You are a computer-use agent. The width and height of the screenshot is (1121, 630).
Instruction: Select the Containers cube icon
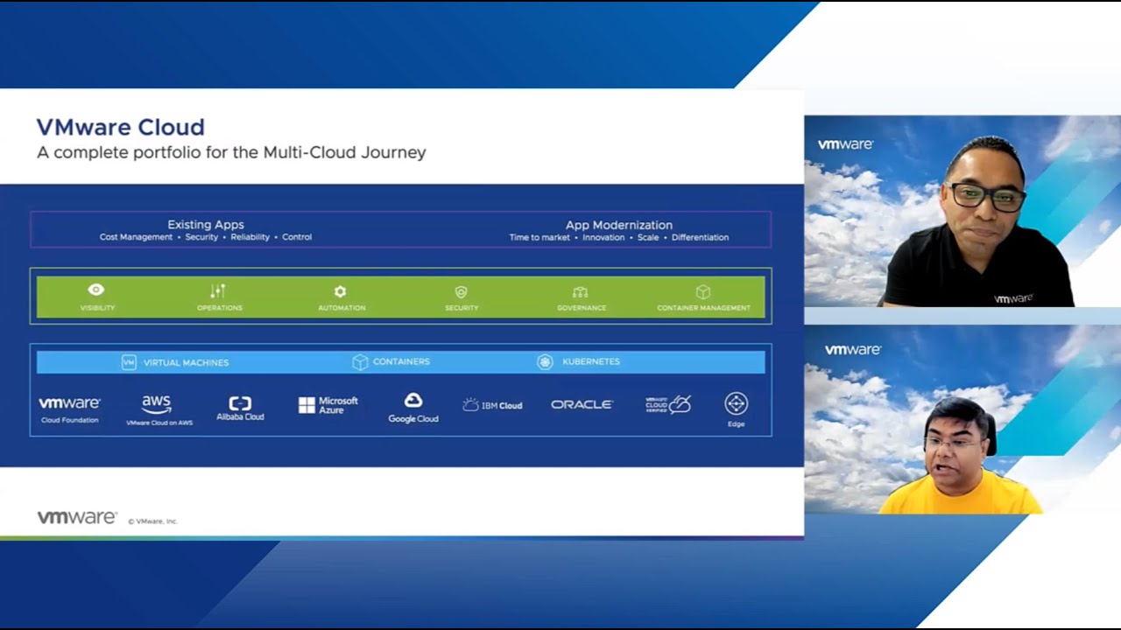coord(359,361)
